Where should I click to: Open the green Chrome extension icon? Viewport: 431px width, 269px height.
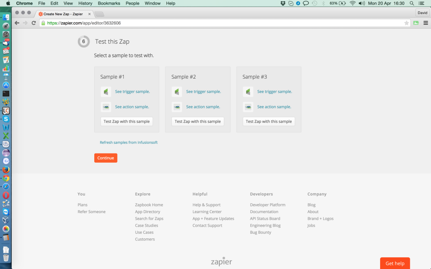pos(416,23)
